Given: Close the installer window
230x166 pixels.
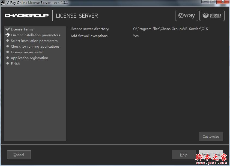Looking at the screenshot, I should [223, 2].
